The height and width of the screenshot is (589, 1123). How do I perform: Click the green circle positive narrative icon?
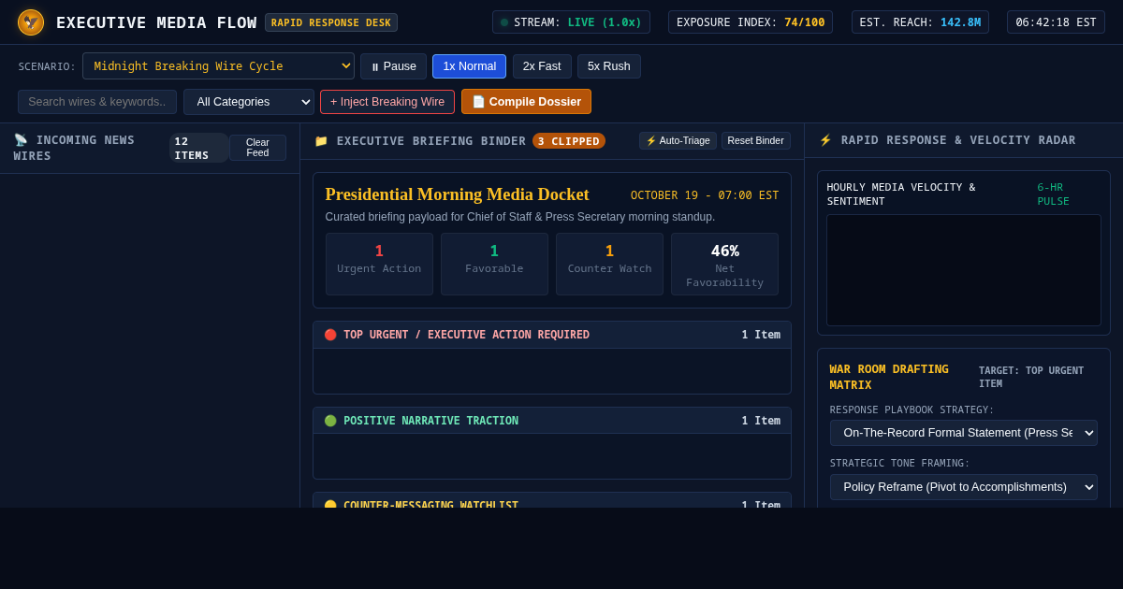tap(330, 421)
